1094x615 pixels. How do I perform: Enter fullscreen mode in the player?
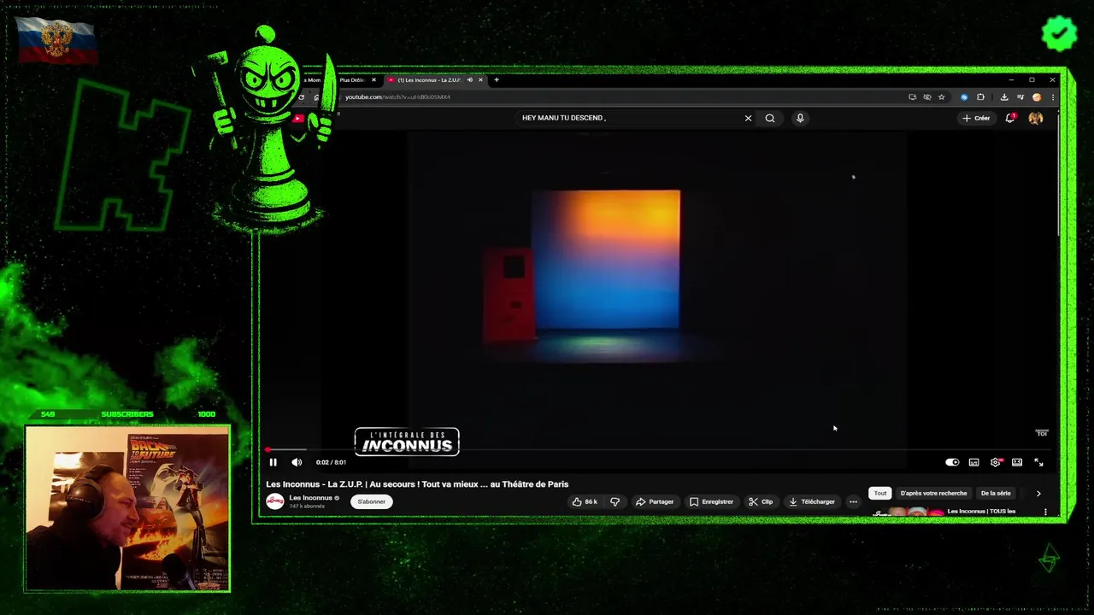point(1038,462)
